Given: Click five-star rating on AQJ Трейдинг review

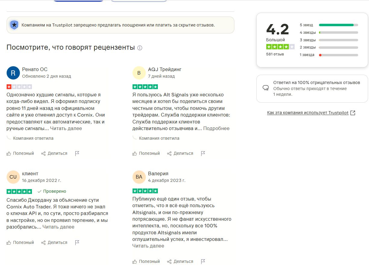Looking at the screenshot, I should (145, 87).
